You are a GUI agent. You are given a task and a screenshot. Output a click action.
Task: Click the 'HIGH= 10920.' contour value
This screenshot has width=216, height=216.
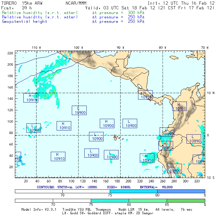[119, 187]
